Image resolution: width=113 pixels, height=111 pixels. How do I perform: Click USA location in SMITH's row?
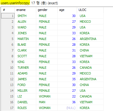(90, 16)
